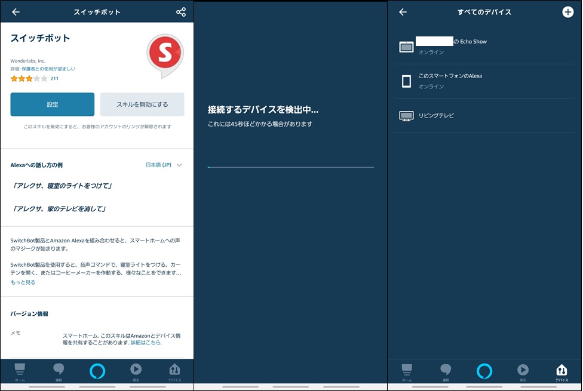
Task: Tap スキルを無効にする button
Action: click(142, 104)
